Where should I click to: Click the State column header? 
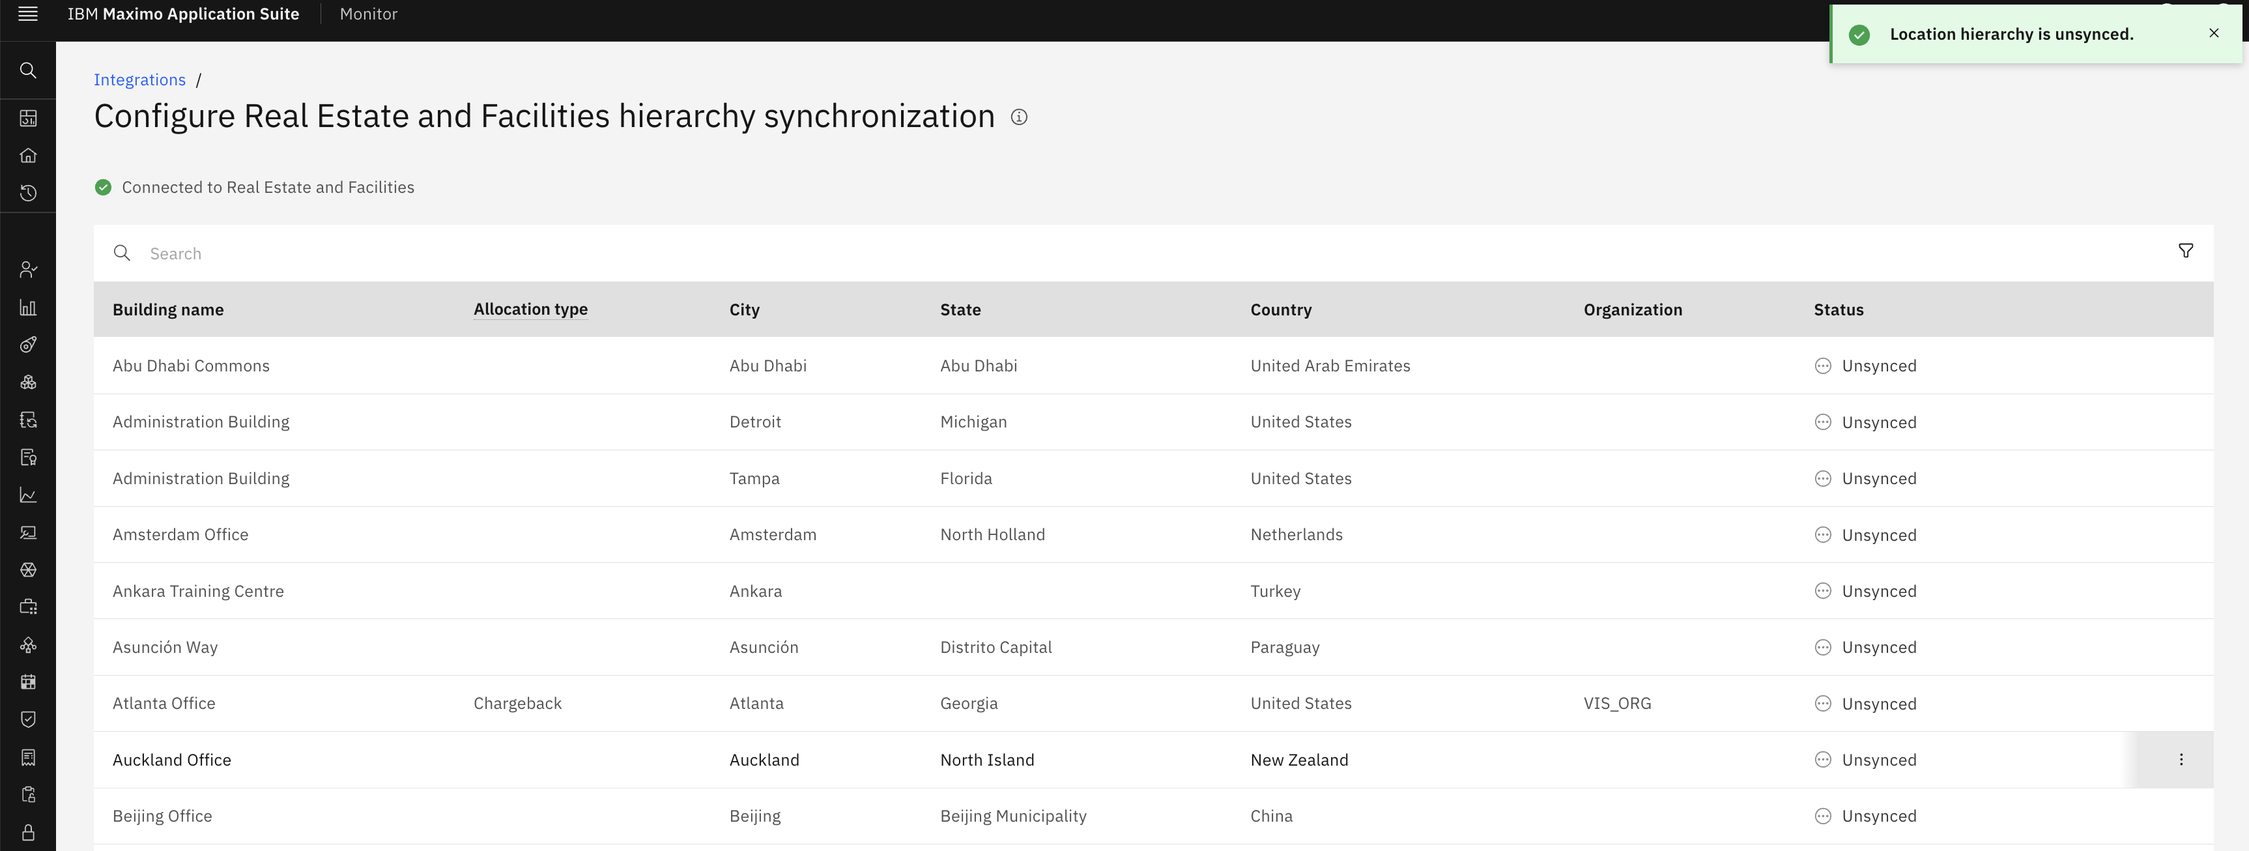(960, 310)
